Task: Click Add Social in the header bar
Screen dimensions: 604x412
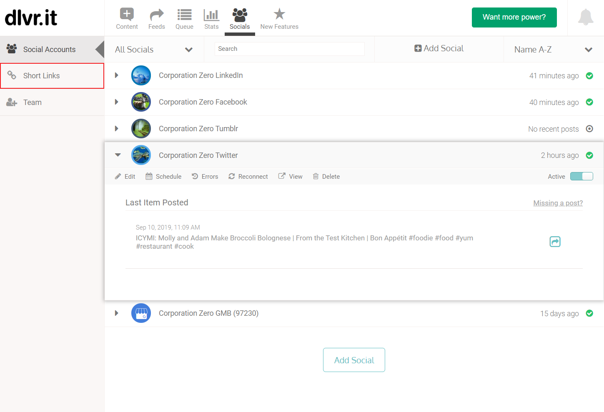Action: click(439, 48)
